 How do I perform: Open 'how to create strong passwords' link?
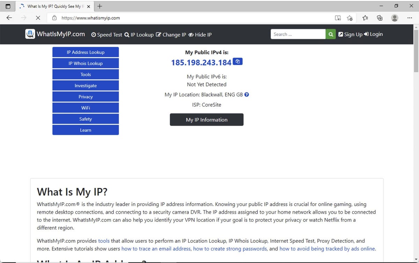(x=230, y=249)
